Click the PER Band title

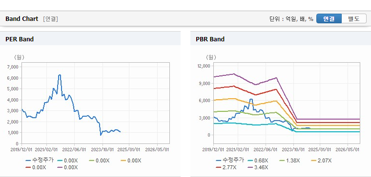tap(20, 39)
